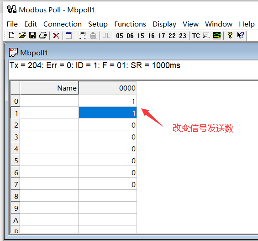The width and height of the screenshot is (258, 241).
Task: Click the Print toolbar icon
Action: (x=43, y=35)
